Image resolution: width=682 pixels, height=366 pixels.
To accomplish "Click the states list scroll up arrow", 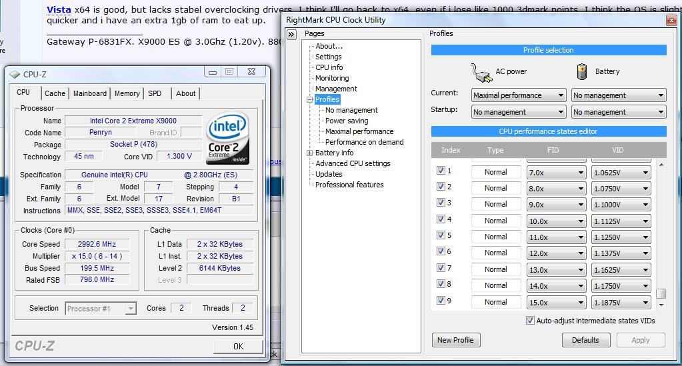I will [x=661, y=165].
